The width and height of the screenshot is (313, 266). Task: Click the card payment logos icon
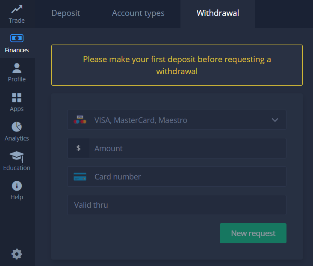pyautogui.click(x=80, y=120)
